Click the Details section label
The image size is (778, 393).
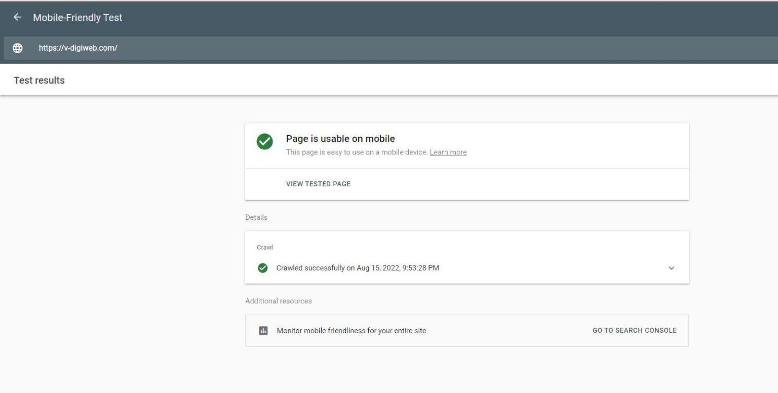(256, 217)
